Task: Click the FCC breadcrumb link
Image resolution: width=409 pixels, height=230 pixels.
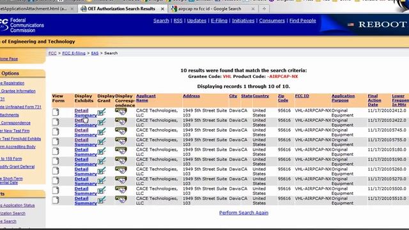Action: pos(52,53)
